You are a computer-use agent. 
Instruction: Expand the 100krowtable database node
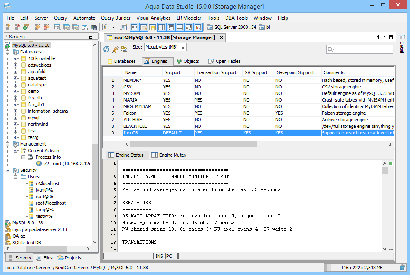(16, 58)
